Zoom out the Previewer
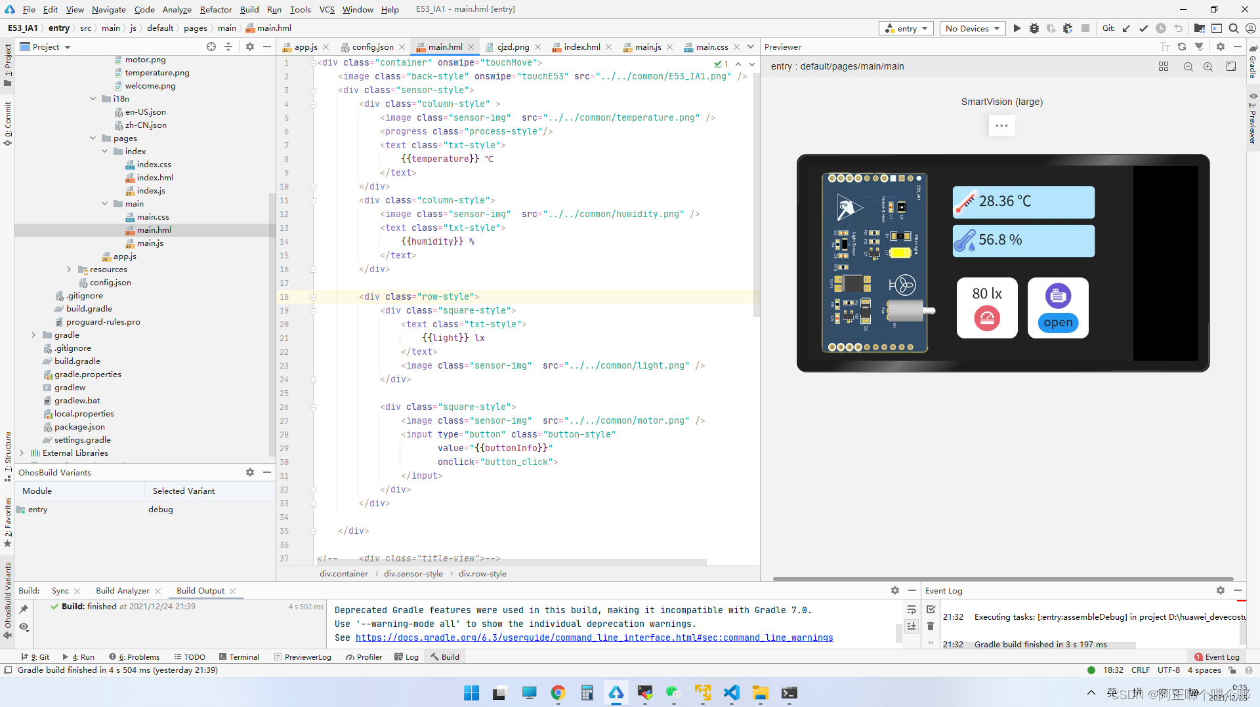 pos(1188,66)
